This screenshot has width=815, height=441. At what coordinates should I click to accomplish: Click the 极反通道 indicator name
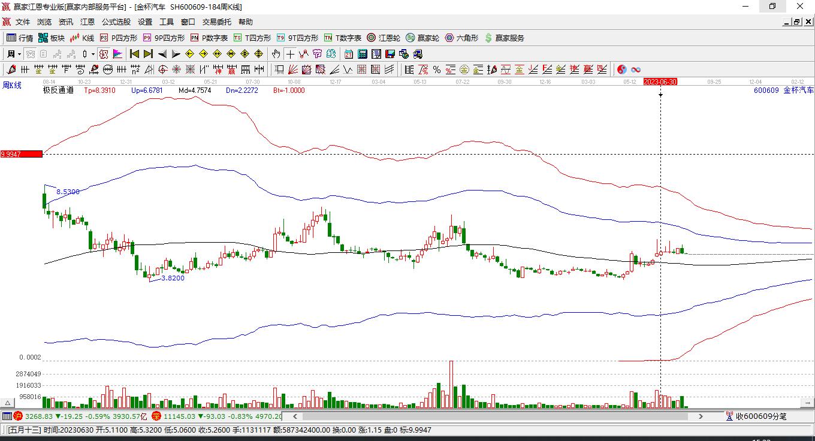point(58,90)
